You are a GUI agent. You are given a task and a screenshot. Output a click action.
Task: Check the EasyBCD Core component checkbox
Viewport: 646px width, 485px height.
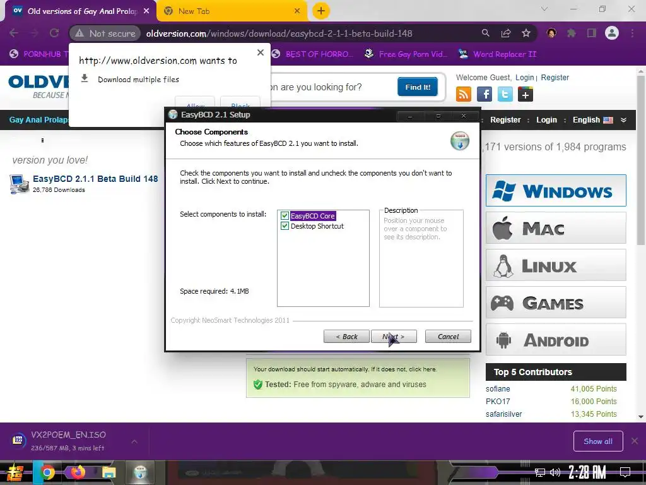[285, 216]
